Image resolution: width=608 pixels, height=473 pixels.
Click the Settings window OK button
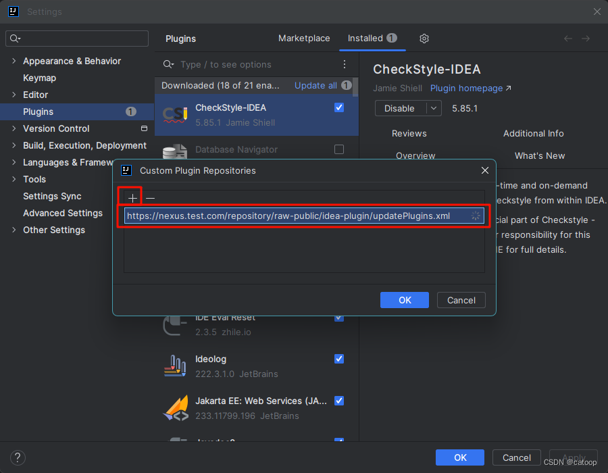tap(460, 457)
